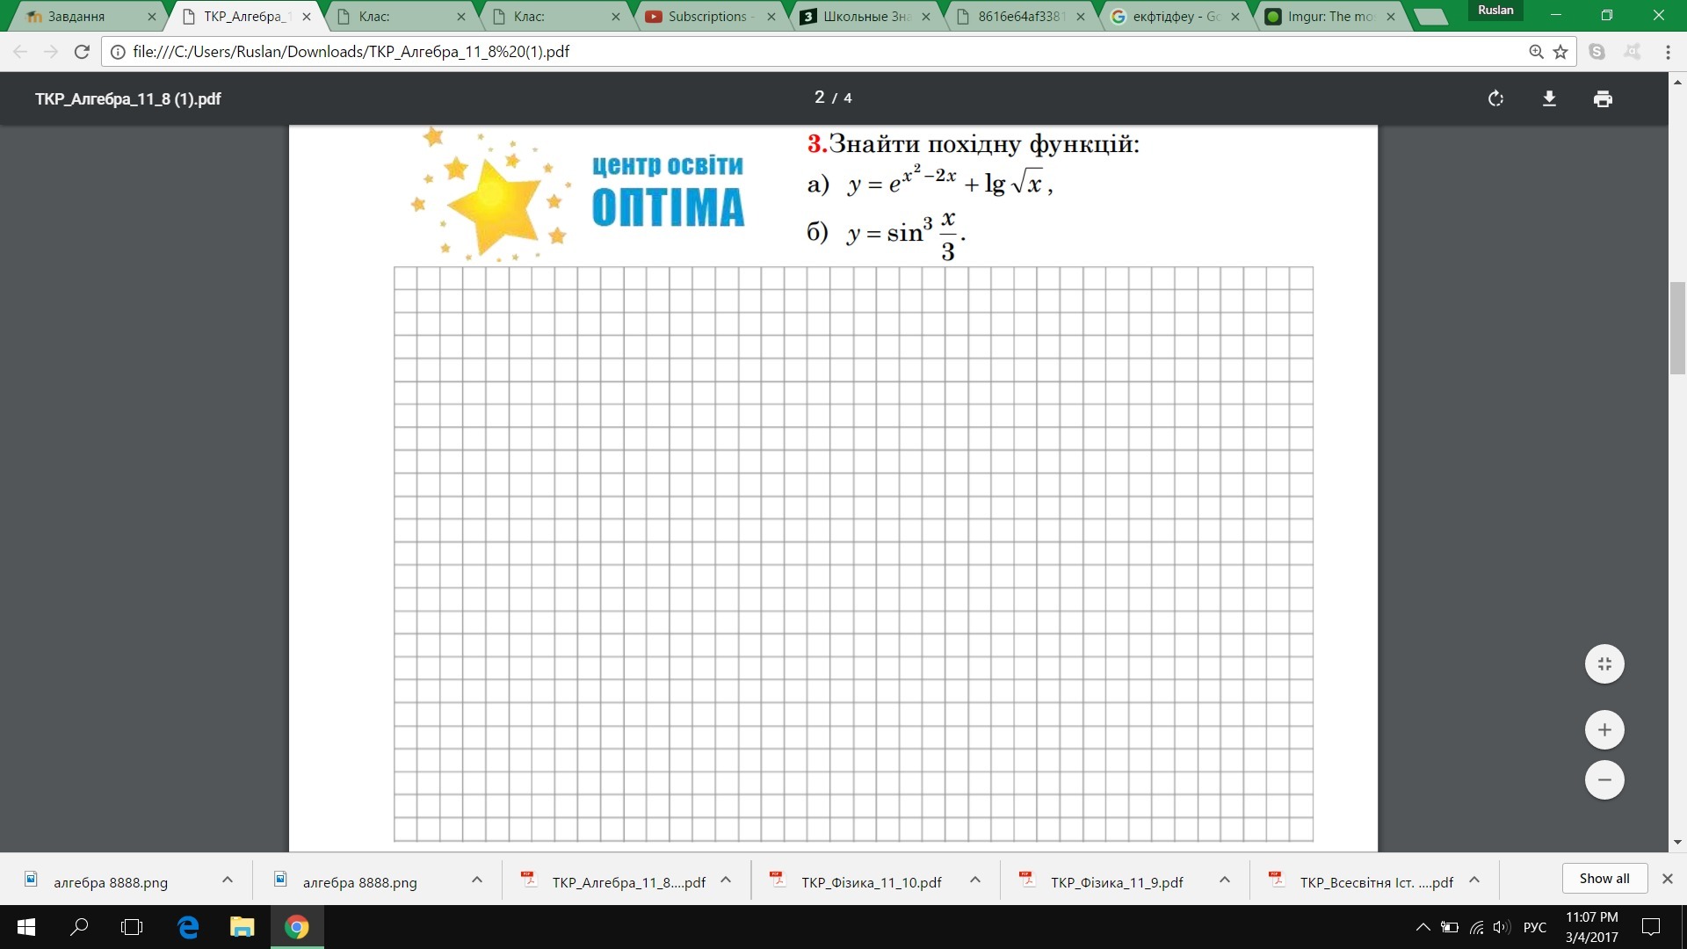Open browser zoom magnifier icon in address bar

pyautogui.click(x=1536, y=52)
